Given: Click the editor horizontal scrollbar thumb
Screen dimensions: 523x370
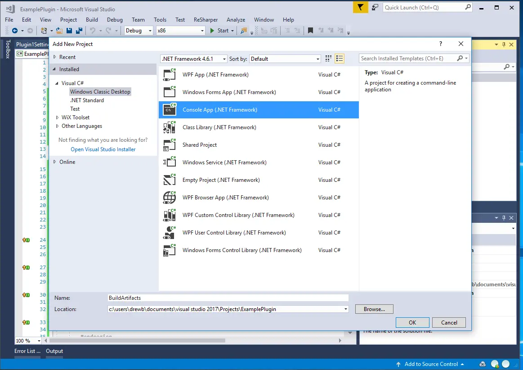Looking at the screenshot, I should pos(137,341).
